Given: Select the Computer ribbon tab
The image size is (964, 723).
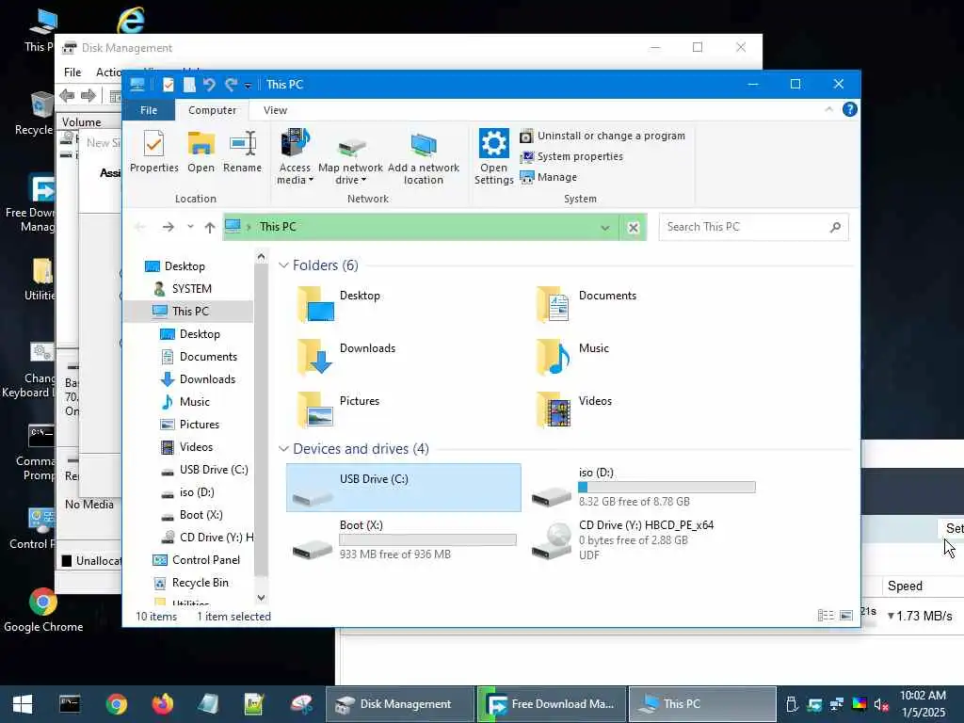Looking at the screenshot, I should pyautogui.click(x=212, y=110).
